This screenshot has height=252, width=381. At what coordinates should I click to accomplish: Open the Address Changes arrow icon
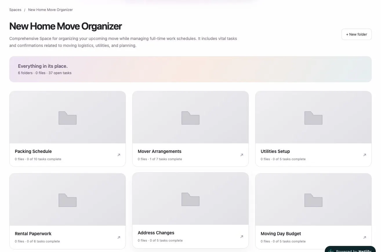[242, 236]
